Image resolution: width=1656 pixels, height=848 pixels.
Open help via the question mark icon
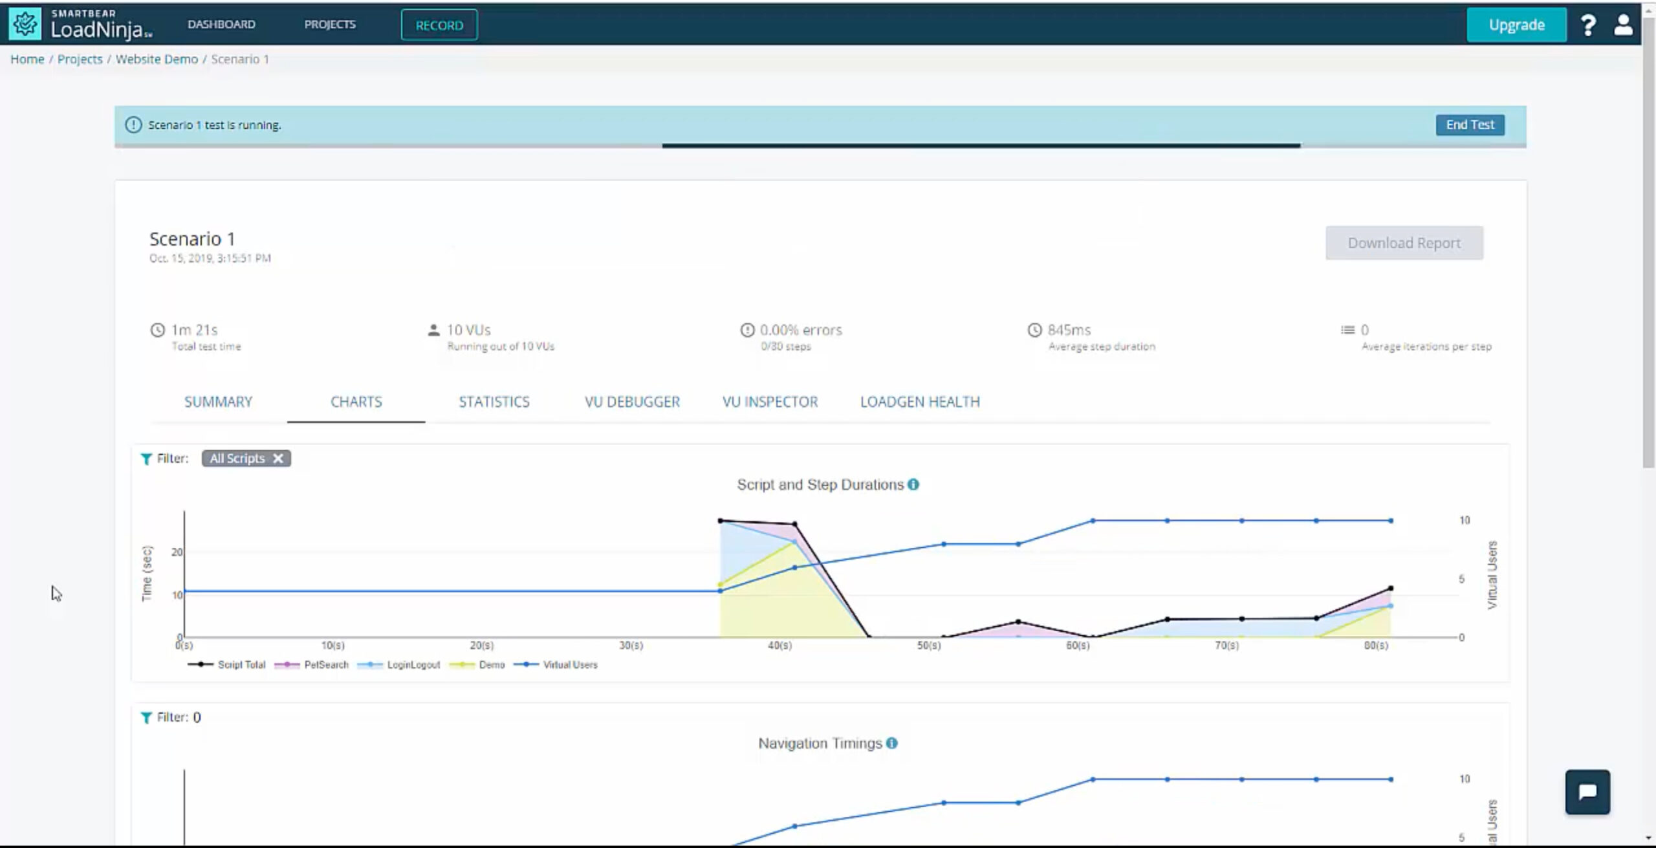point(1590,25)
